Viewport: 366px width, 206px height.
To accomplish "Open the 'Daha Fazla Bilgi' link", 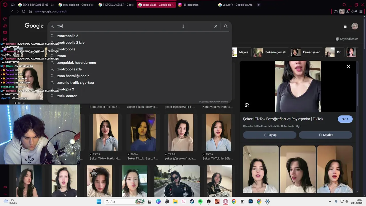I will pos(291,126).
